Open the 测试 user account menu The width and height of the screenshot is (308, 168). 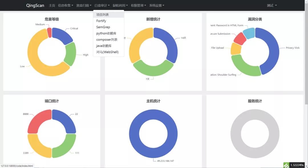pyautogui.click(x=271, y=5)
